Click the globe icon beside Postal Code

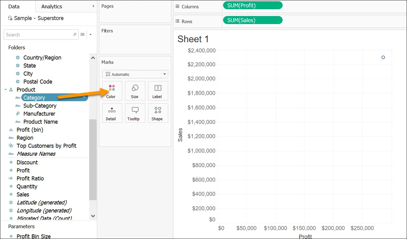click(18, 82)
